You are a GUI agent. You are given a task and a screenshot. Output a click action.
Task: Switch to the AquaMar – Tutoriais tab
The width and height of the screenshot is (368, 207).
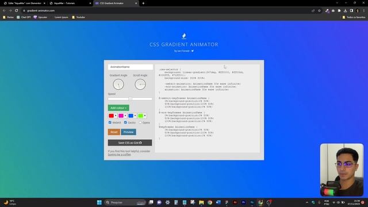click(70, 3)
